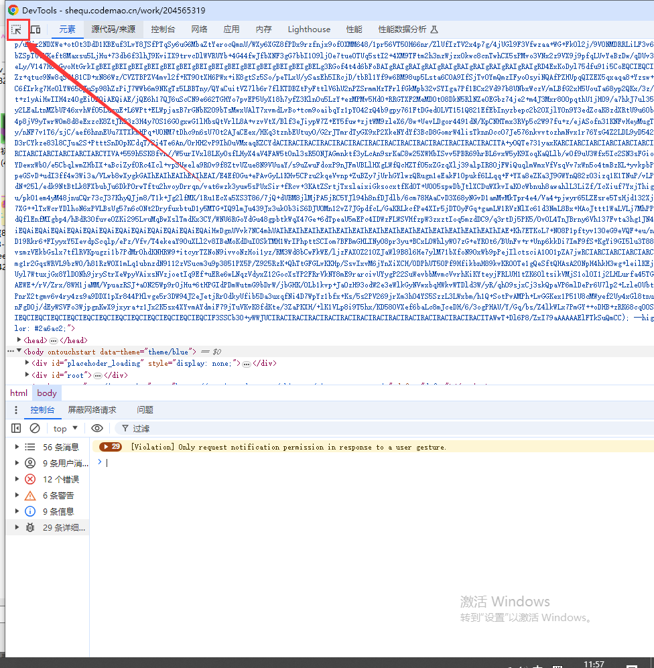
Task: Open the drawer three-dot more menu
Action: (16, 410)
